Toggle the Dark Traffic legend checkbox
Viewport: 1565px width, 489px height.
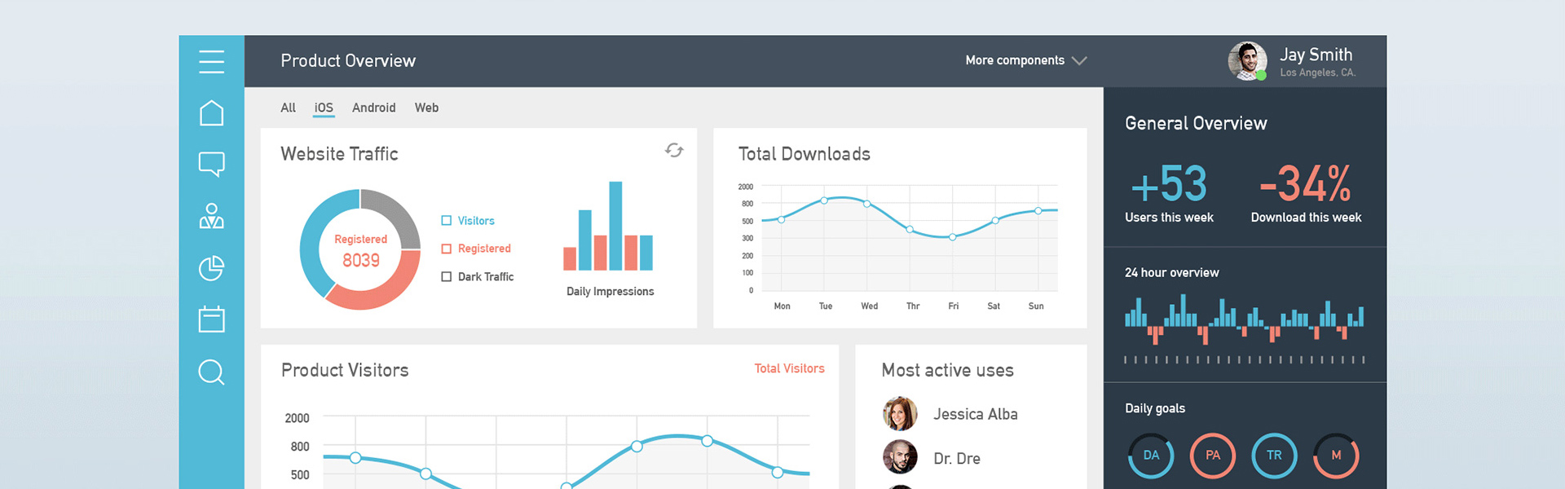[x=446, y=277]
